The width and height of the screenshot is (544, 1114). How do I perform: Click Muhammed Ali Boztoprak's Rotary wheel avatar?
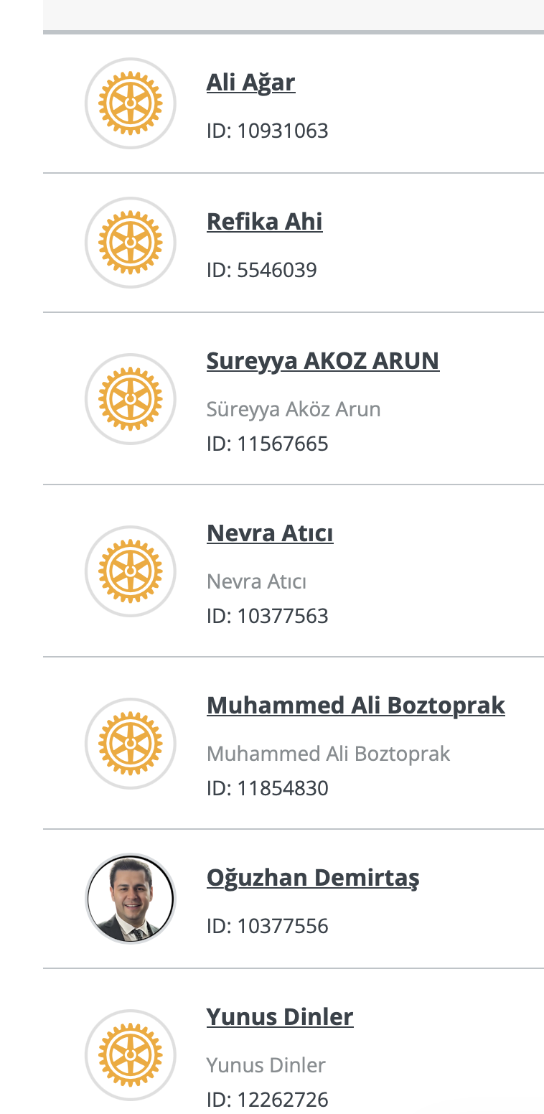tap(130, 744)
